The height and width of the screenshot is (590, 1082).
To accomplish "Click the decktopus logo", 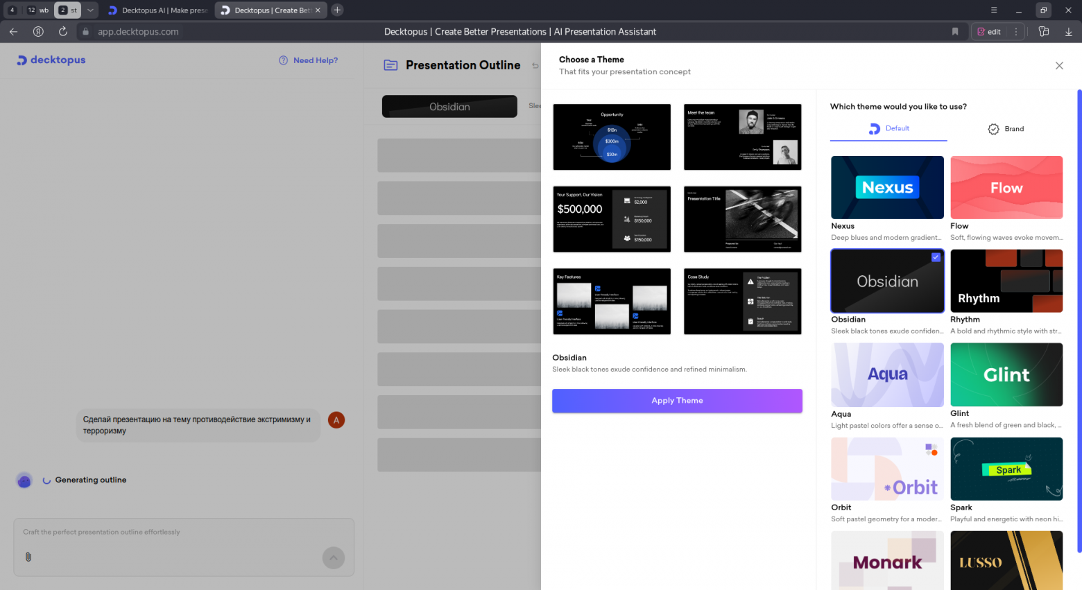I will coord(51,60).
